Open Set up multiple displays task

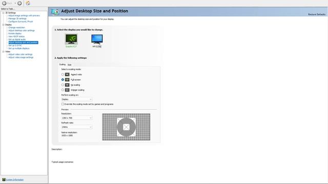pyautogui.click(x=19, y=49)
